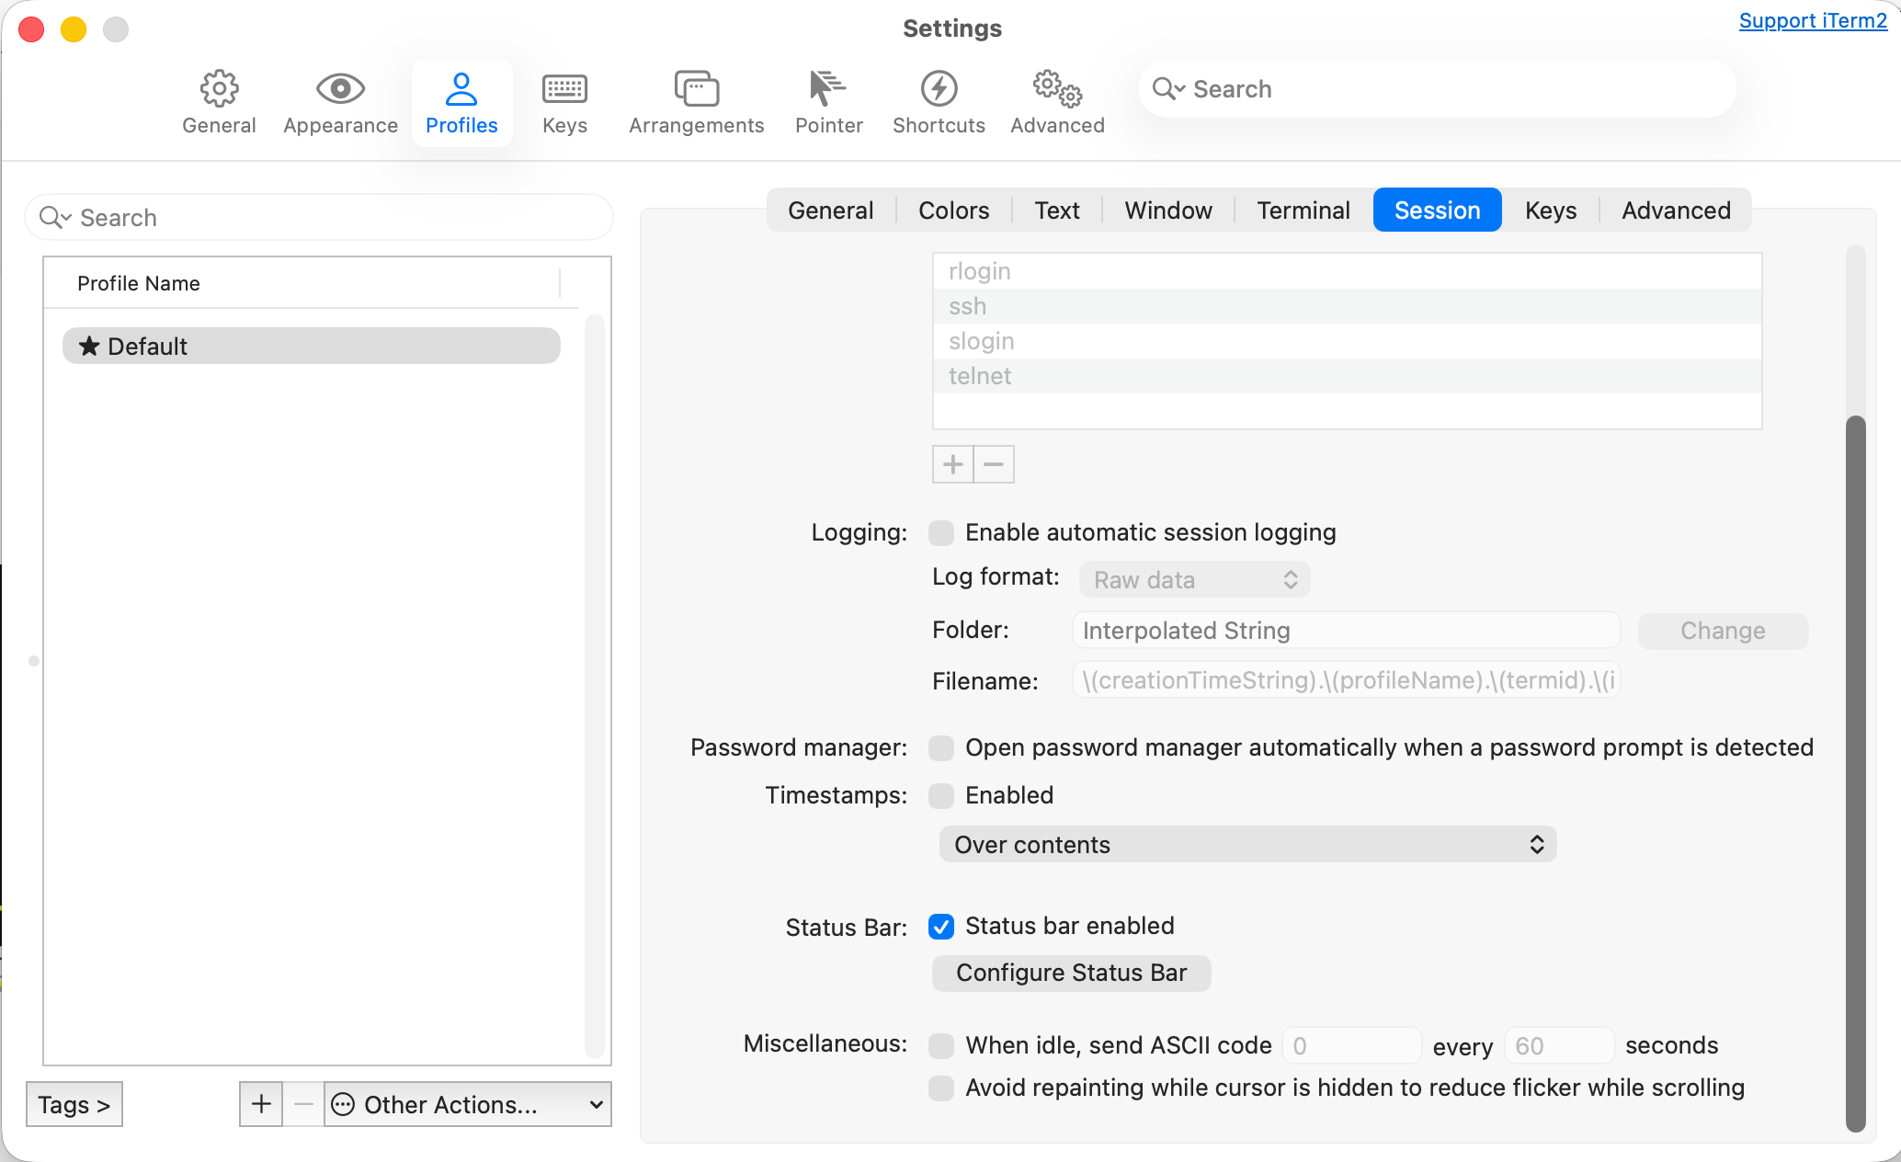Open the Over contents dropdown
This screenshot has height=1162, width=1901.
coord(1247,845)
